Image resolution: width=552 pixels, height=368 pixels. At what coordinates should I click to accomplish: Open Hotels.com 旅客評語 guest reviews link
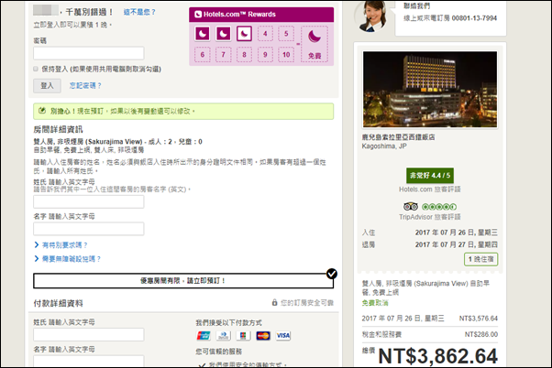[430, 189]
